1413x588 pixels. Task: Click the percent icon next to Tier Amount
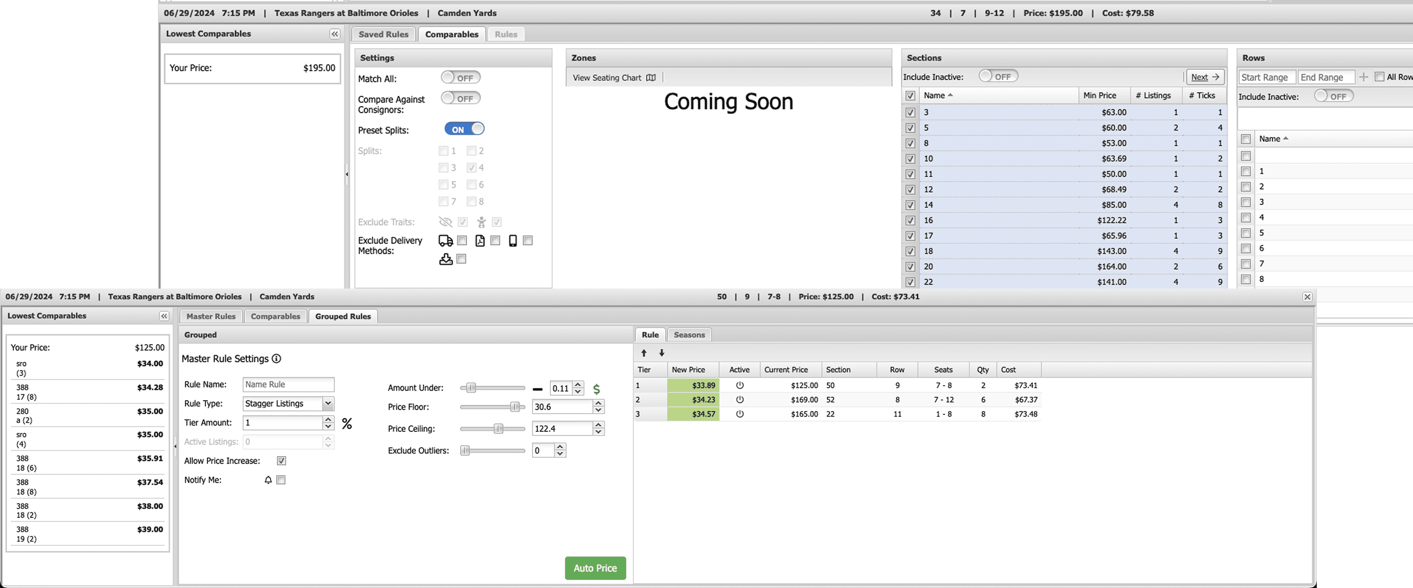point(347,423)
